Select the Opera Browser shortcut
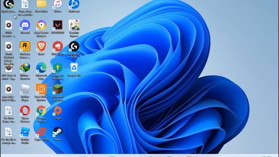This screenshot has height=157, width=279. [25, 114]
